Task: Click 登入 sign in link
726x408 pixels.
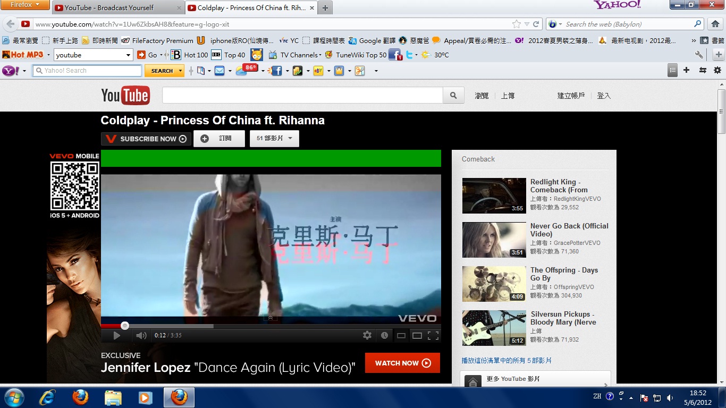Action: pos(604,96)
